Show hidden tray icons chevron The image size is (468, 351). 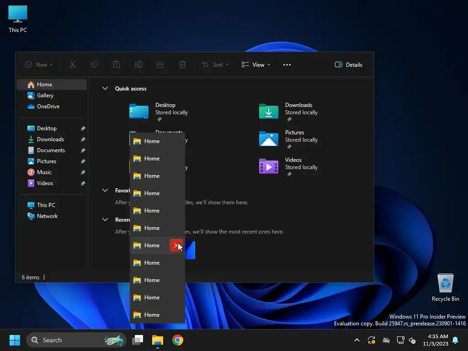(357, 340)
